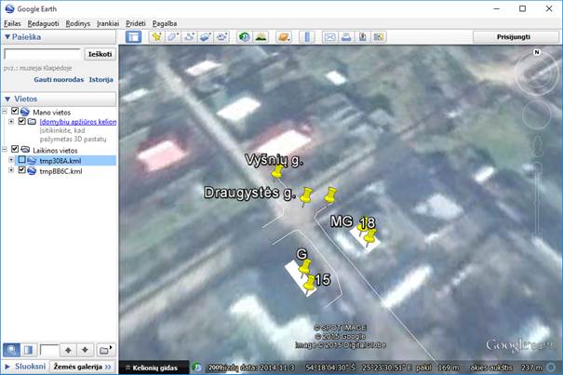The width and height of the screenshot is (563, 375).
Task: Move selected place down arrow
Action: 85,350
